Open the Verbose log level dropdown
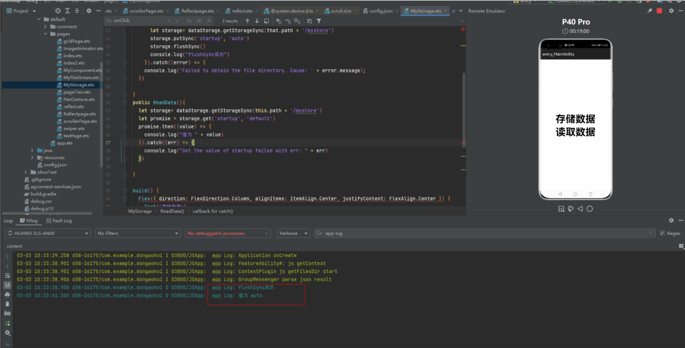This screenshot has height=348, width=685. pyautogui.click(x=294, y=233)
